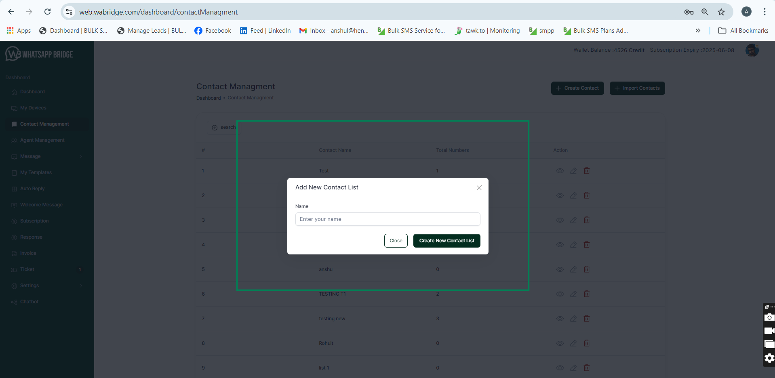Delete contact list in row 2
This screenshot has height=378, width=775.
(587, 195)
